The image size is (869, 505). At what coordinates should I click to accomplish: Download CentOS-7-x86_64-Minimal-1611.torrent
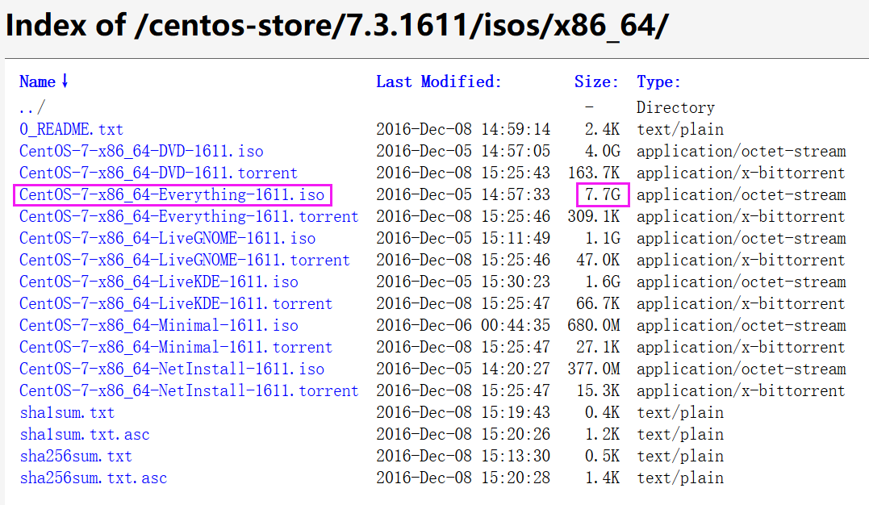176,346
